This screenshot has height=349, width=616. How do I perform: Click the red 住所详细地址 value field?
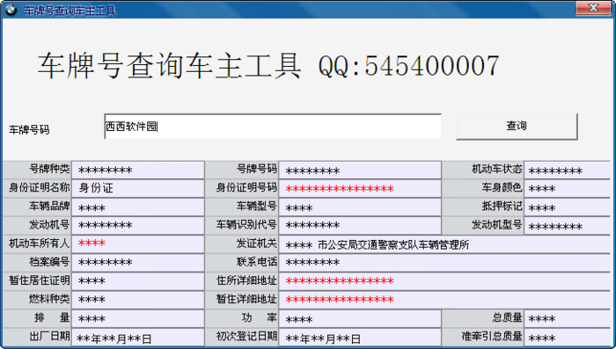444,280
